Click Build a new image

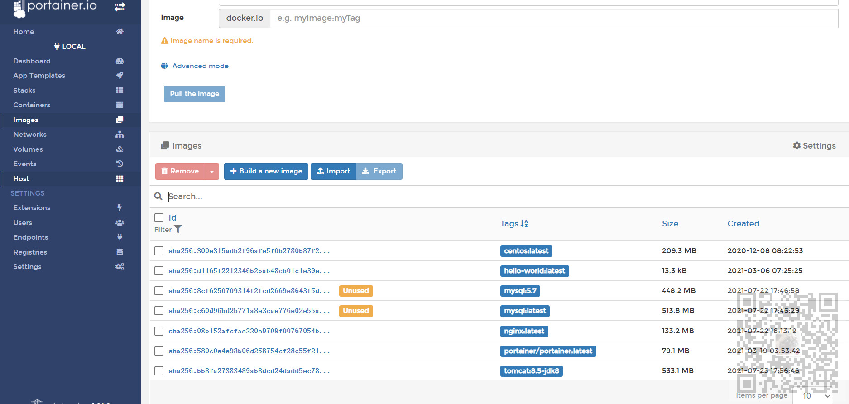(x=266, y=171)
